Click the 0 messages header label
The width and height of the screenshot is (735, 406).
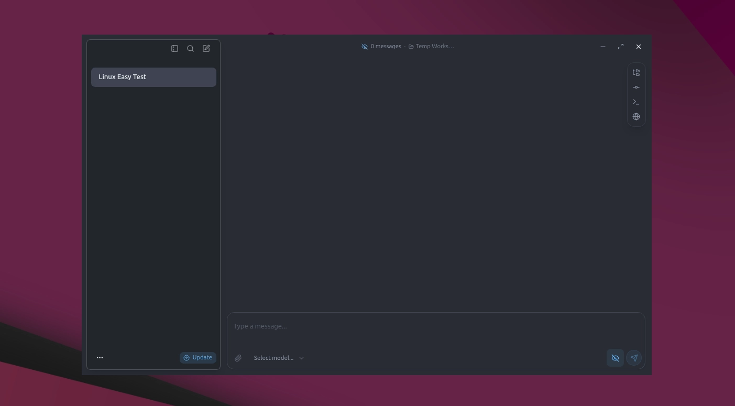(x=386, y=46)
